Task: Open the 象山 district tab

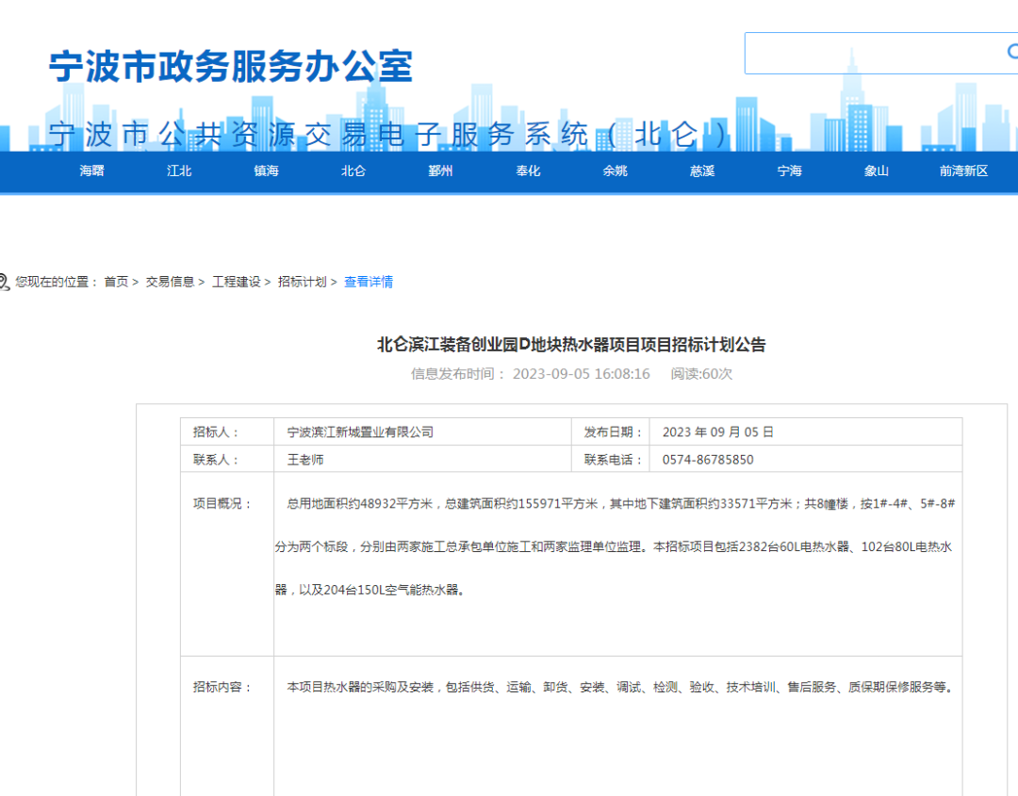Action: 877,171
